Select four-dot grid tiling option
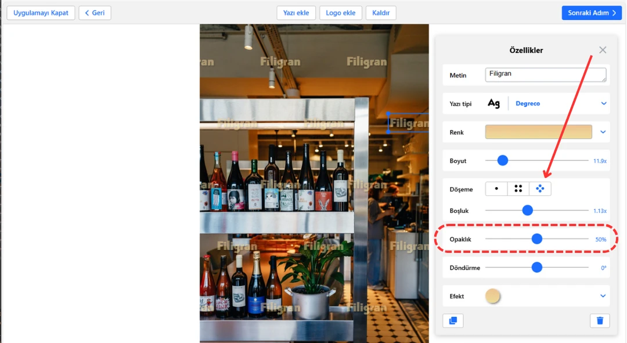Image resolution: width=627 pixels, height=343 pixels. tap(518, 188)
